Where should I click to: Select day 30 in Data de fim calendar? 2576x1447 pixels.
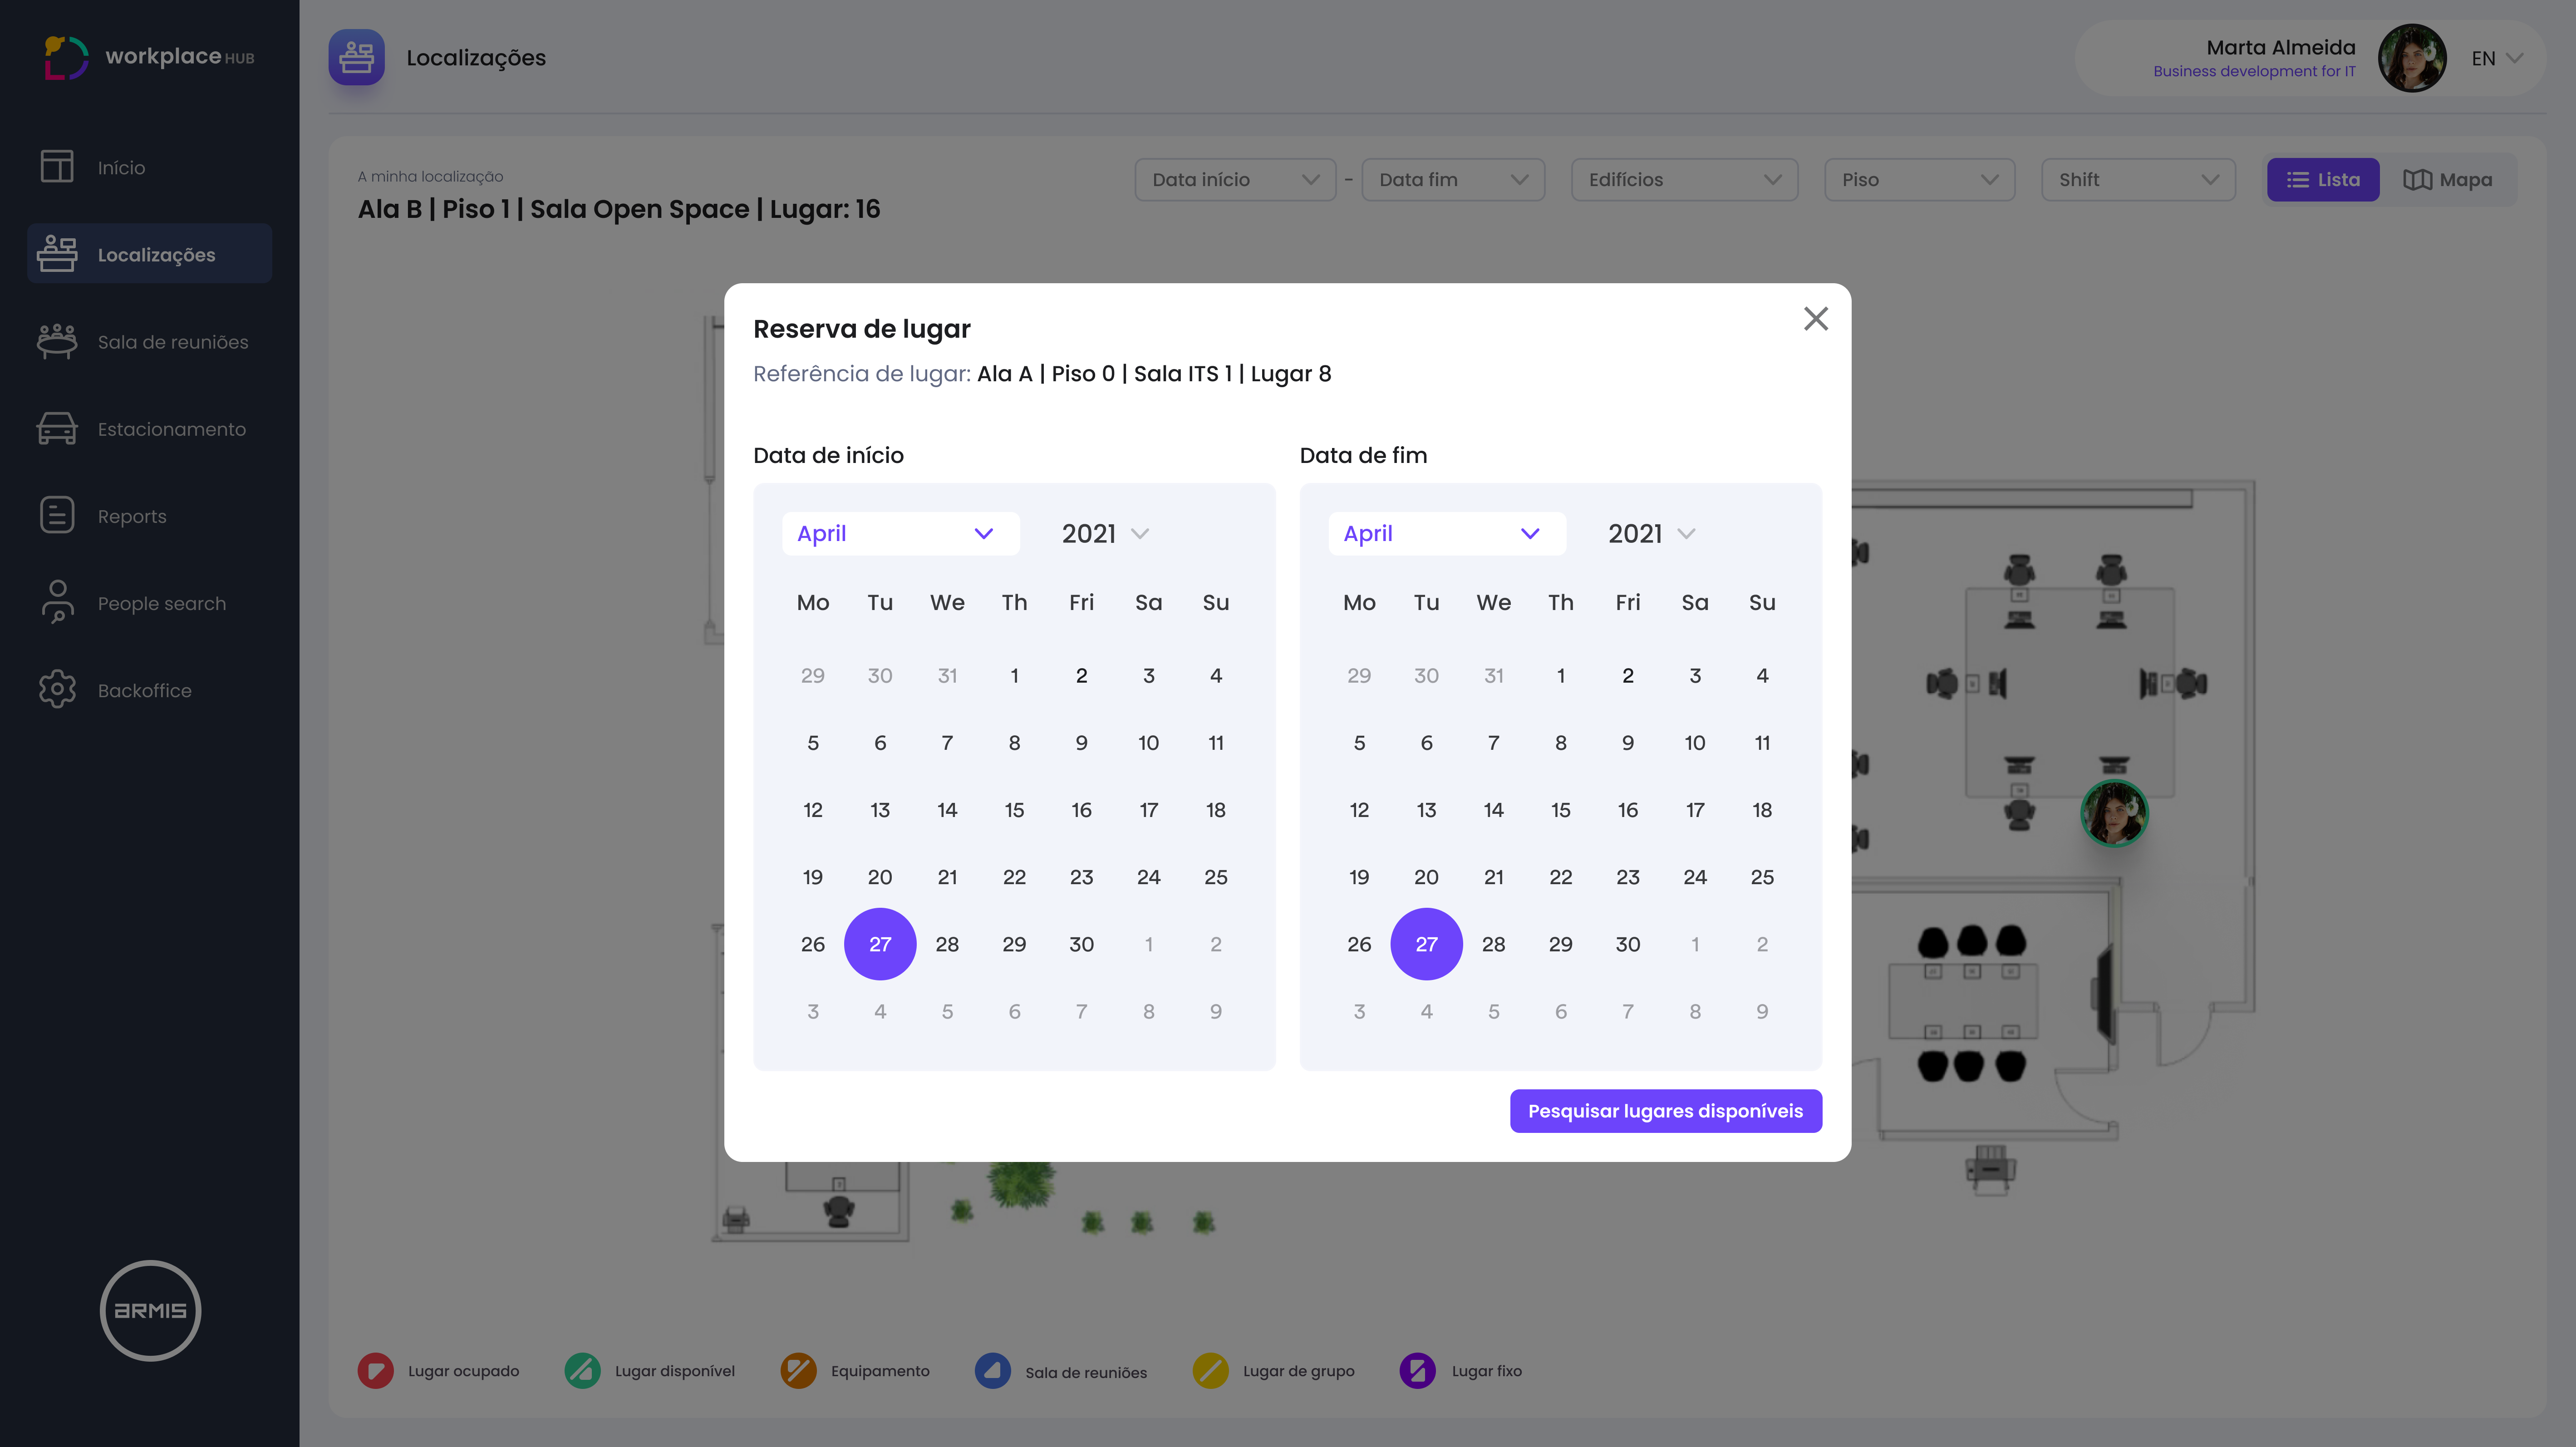pos(1627,943)
